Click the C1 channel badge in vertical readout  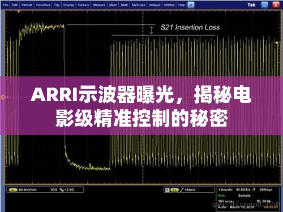(13, 190)
